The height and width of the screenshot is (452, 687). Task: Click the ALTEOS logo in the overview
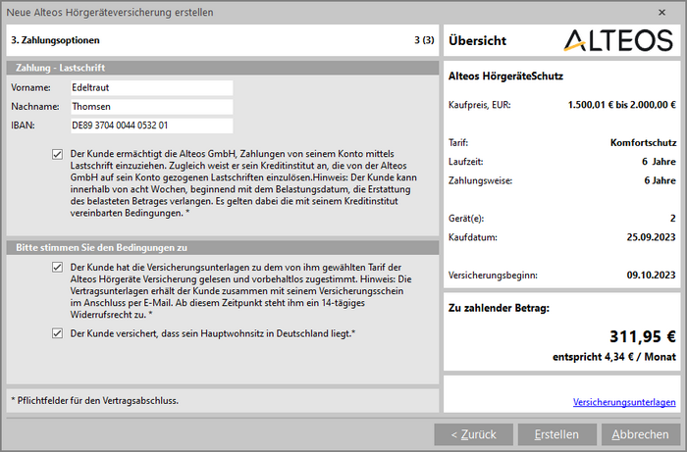coord(619,40)
